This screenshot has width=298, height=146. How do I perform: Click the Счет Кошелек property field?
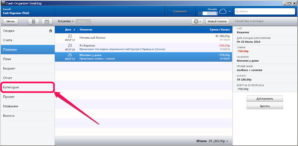(265, 31)
